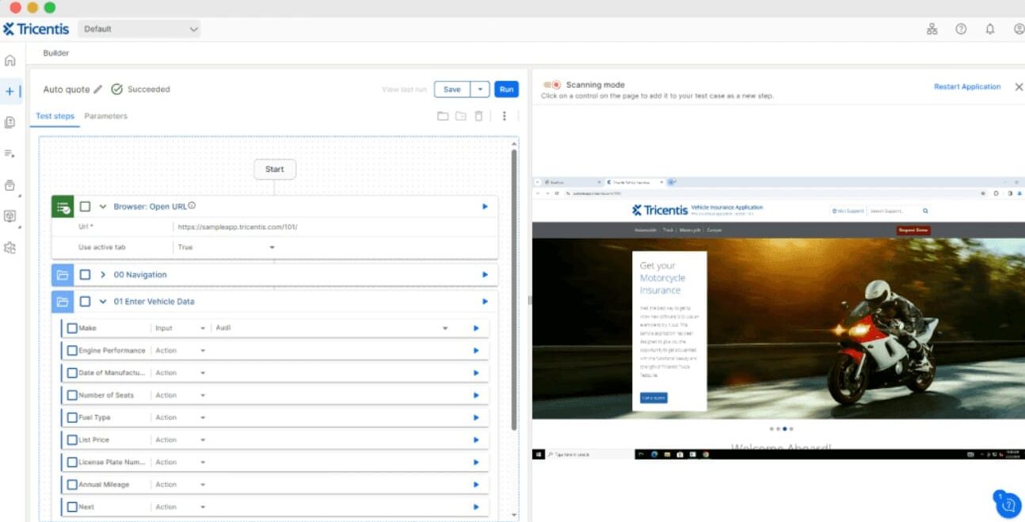The height and width of the screenshot is (522, 1025).
Task: Run the Annual Mileage step play arrow
Action: click(476, 485)
